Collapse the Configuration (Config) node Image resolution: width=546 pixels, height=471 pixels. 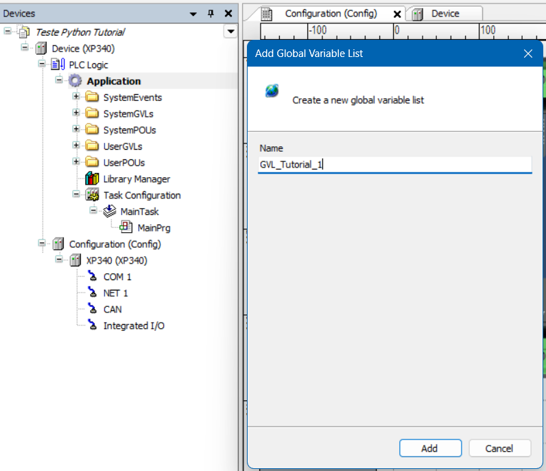click(x=43, y=244)
